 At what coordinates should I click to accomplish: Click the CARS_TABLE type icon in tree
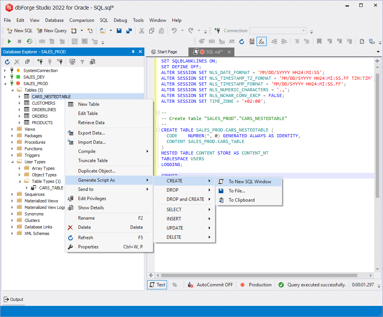pyautogui.click(x=34, y=188)
